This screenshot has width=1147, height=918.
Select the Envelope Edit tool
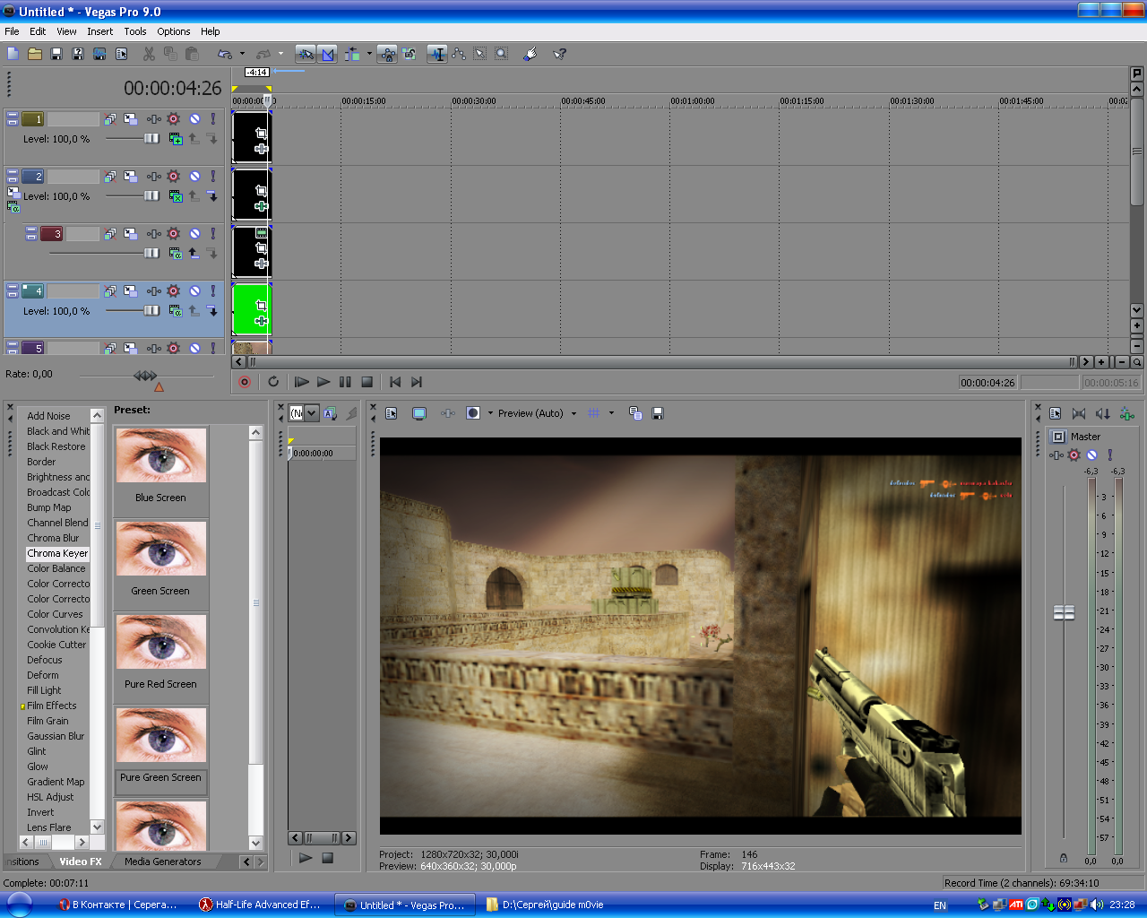pyautogui.click(x=459, y=54)
